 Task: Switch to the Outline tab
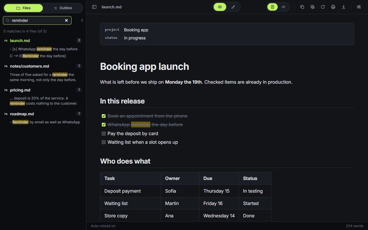coord(63,8)
